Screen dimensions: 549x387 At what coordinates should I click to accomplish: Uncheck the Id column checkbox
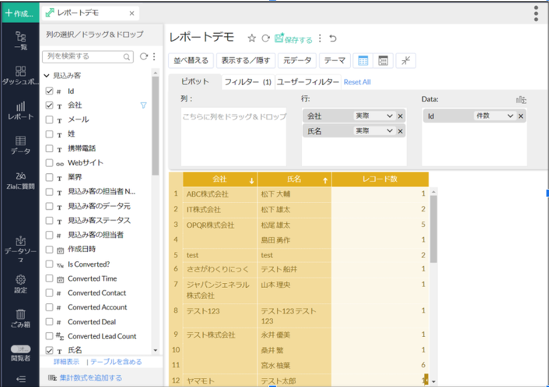pyautogui.click(x=49, y=90)
